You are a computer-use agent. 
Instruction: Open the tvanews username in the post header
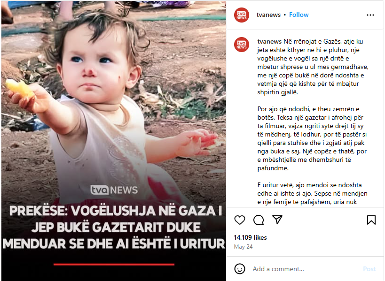pyautogui.click(x=268, y=15)
